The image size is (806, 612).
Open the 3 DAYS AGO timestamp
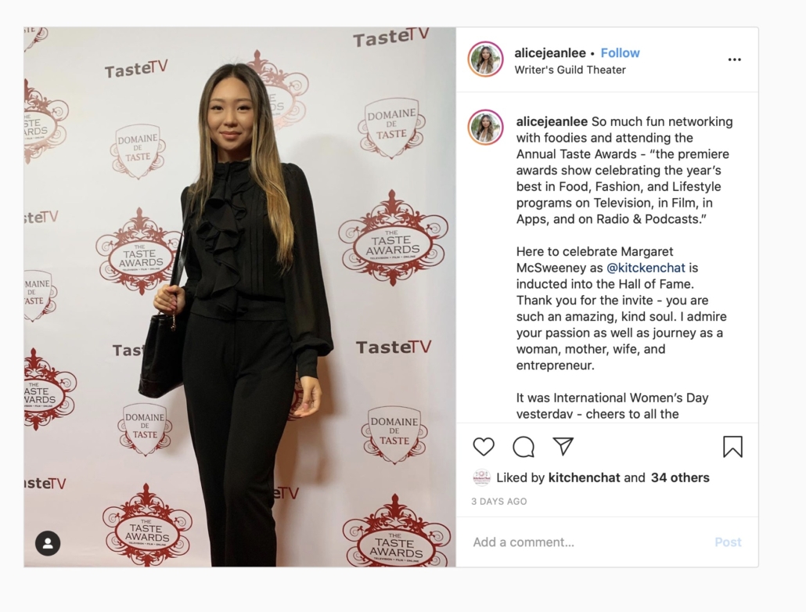coord(499,502)
